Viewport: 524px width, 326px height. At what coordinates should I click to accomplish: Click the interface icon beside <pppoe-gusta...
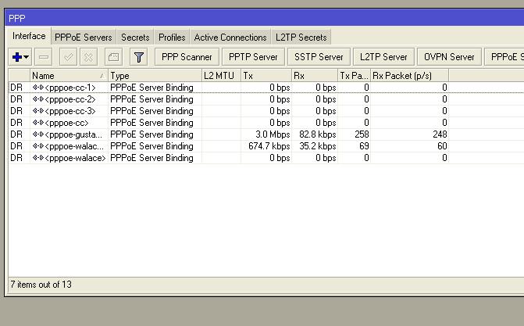coord(38,134)
